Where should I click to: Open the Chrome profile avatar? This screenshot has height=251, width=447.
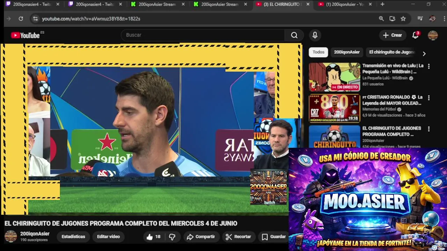click(432, 19)
